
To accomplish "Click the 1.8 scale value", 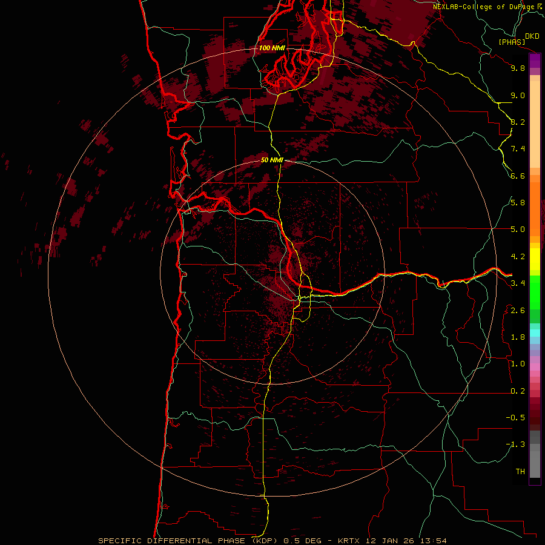I will point(518,337).
